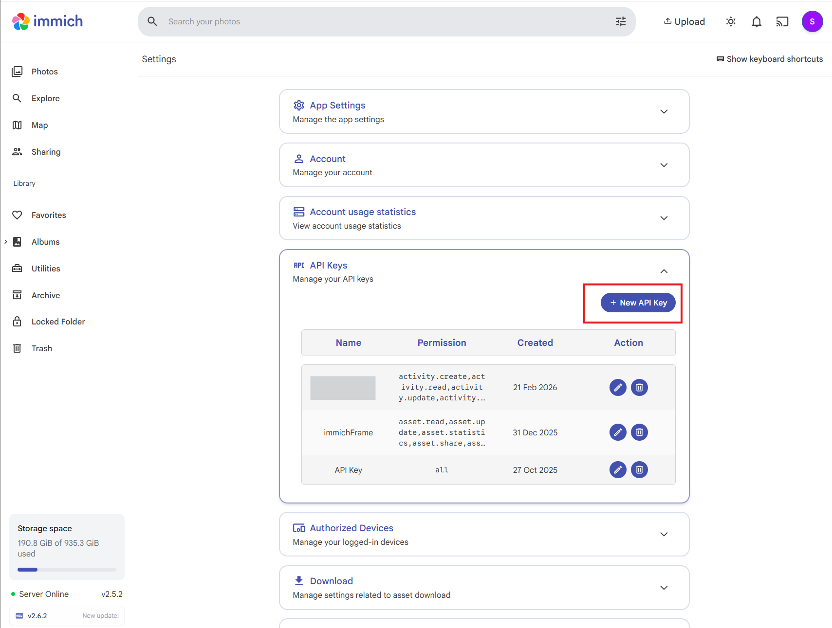This screenshot has height=628, width=832.
Task: Click the New API Key button
Action: (x=638, y=302)
